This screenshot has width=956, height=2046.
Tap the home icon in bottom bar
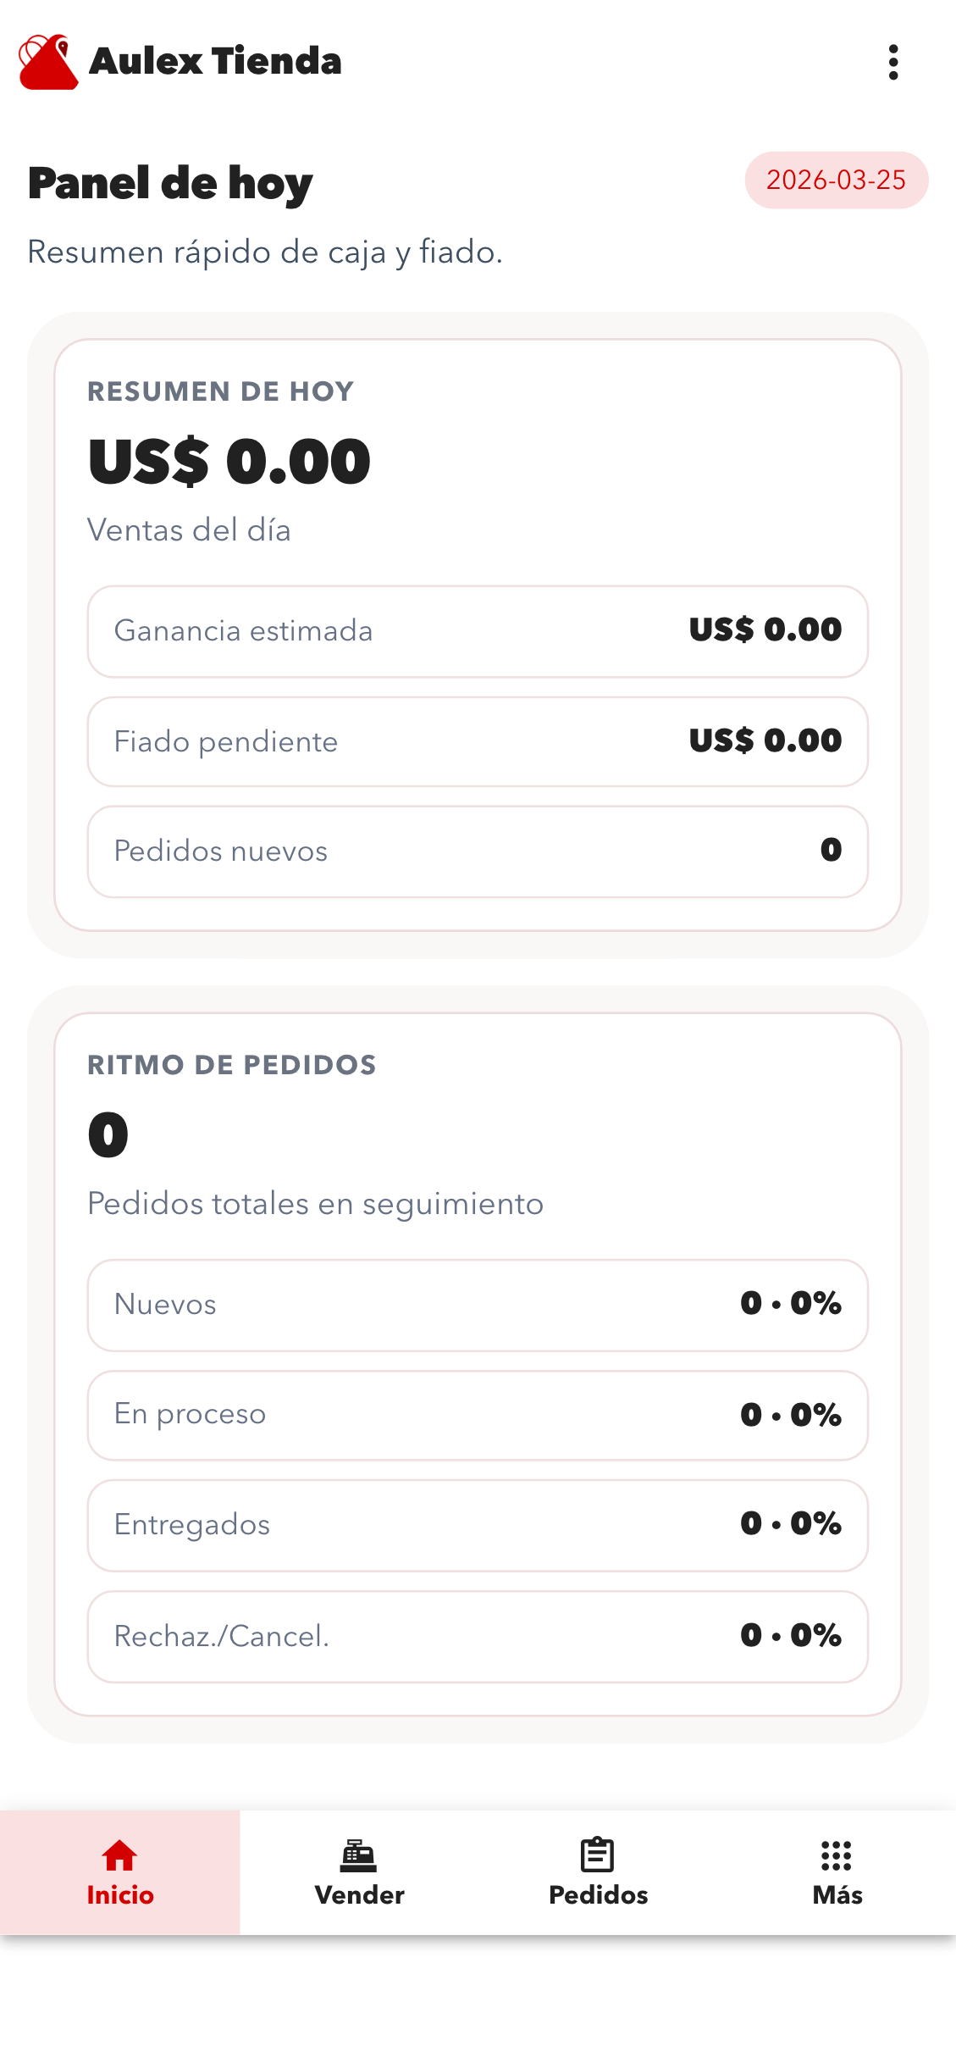(119, 1855)
